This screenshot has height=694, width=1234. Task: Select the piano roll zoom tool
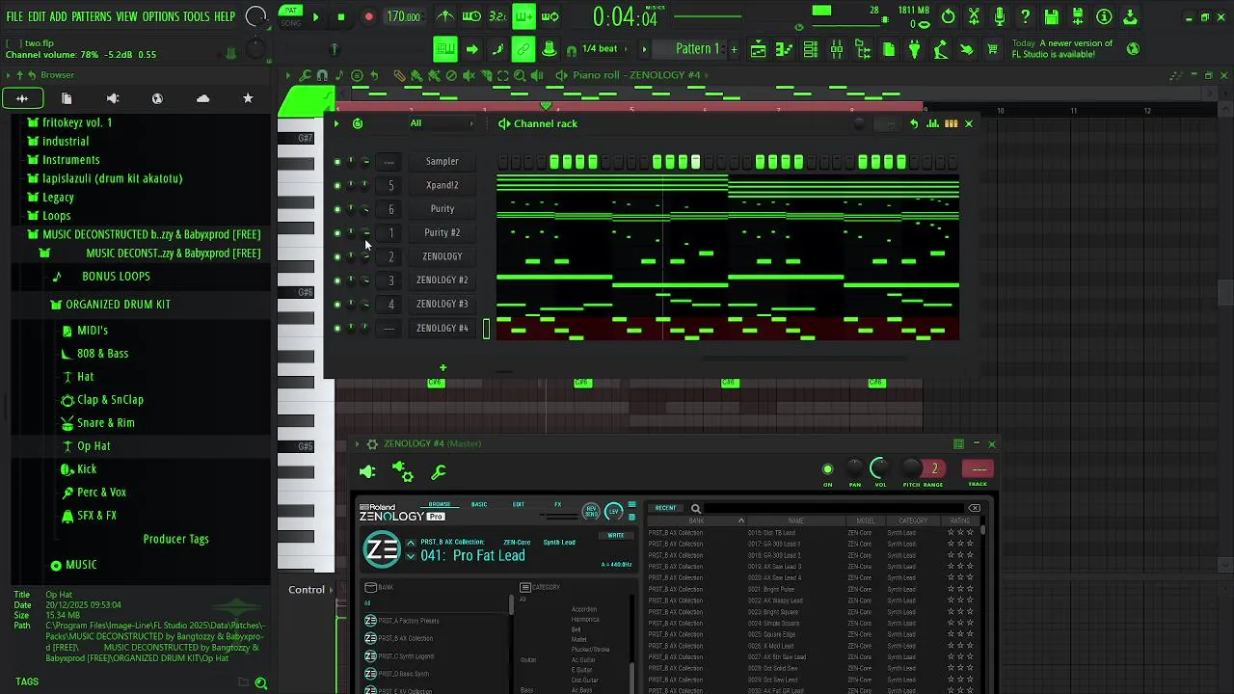point(520,75)
